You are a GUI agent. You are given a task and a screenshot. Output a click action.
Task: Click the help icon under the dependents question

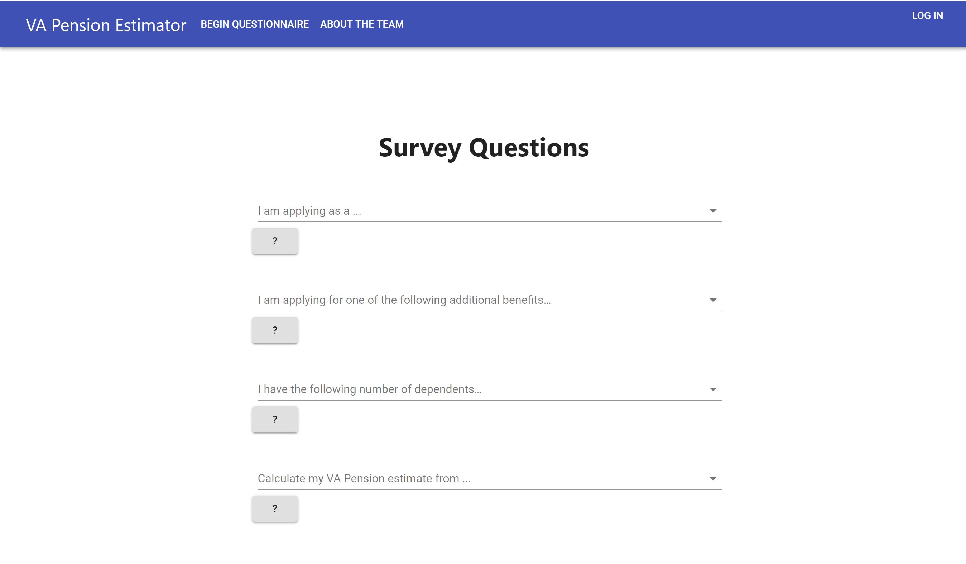coord(274,420)
